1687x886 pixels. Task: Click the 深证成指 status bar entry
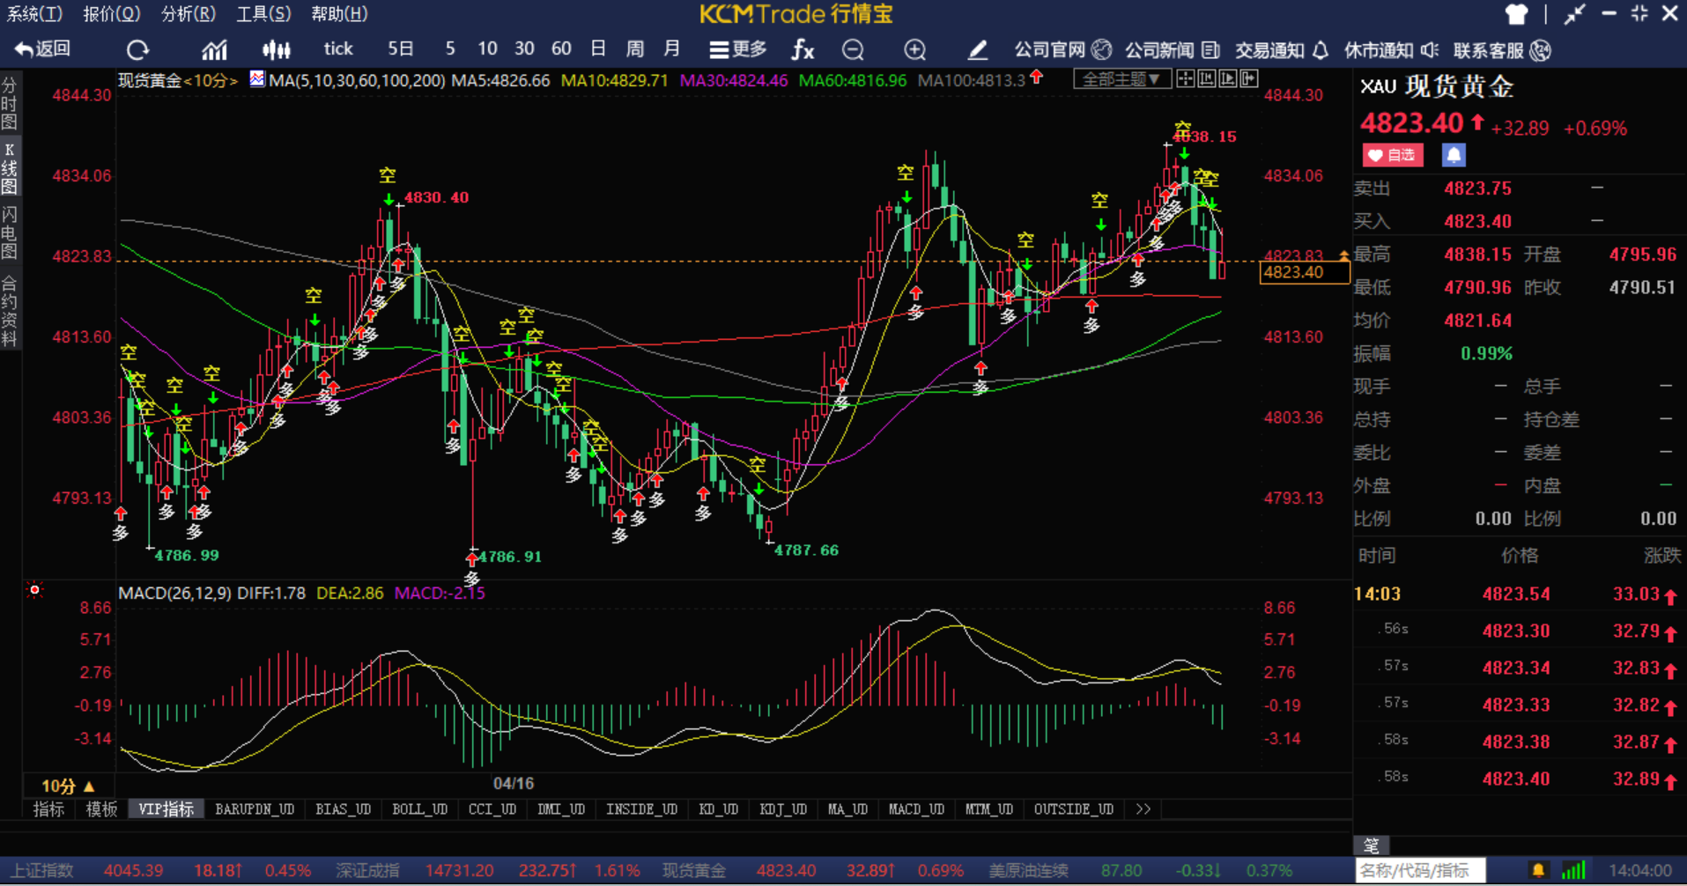point(368,871)
